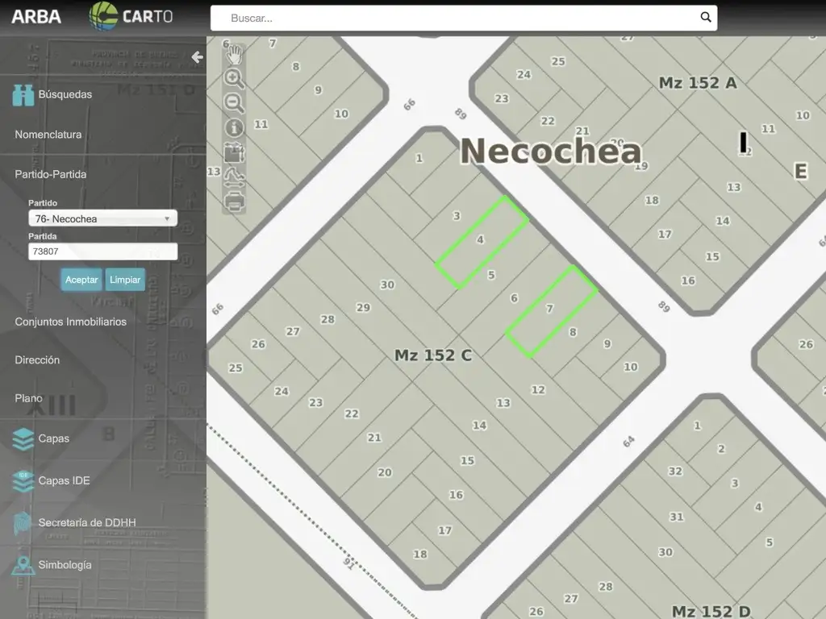The width and height of the screenshot is (826, 619).
Task: Click the print map icon
Action: [234, 200]
